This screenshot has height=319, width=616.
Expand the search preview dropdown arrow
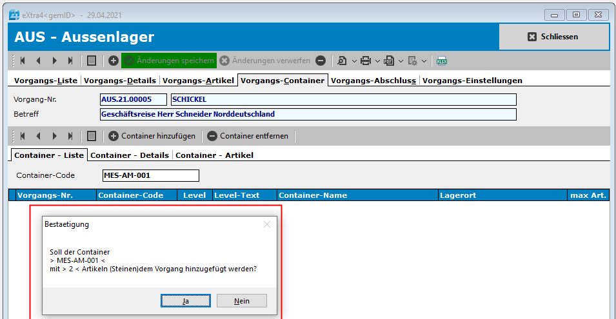353,61
